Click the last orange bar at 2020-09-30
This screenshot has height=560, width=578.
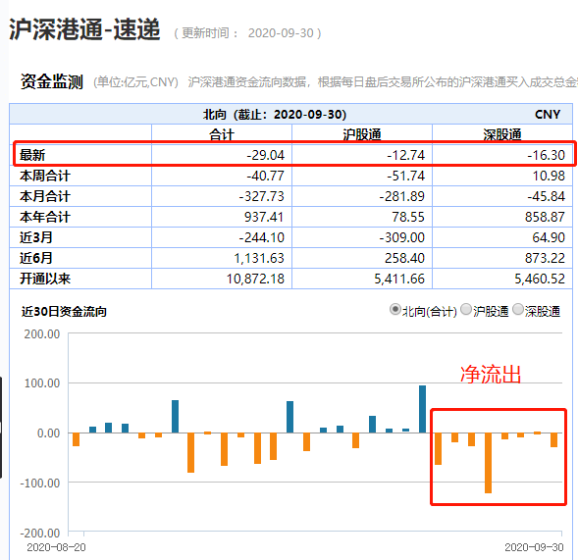(x=554, y=440)
